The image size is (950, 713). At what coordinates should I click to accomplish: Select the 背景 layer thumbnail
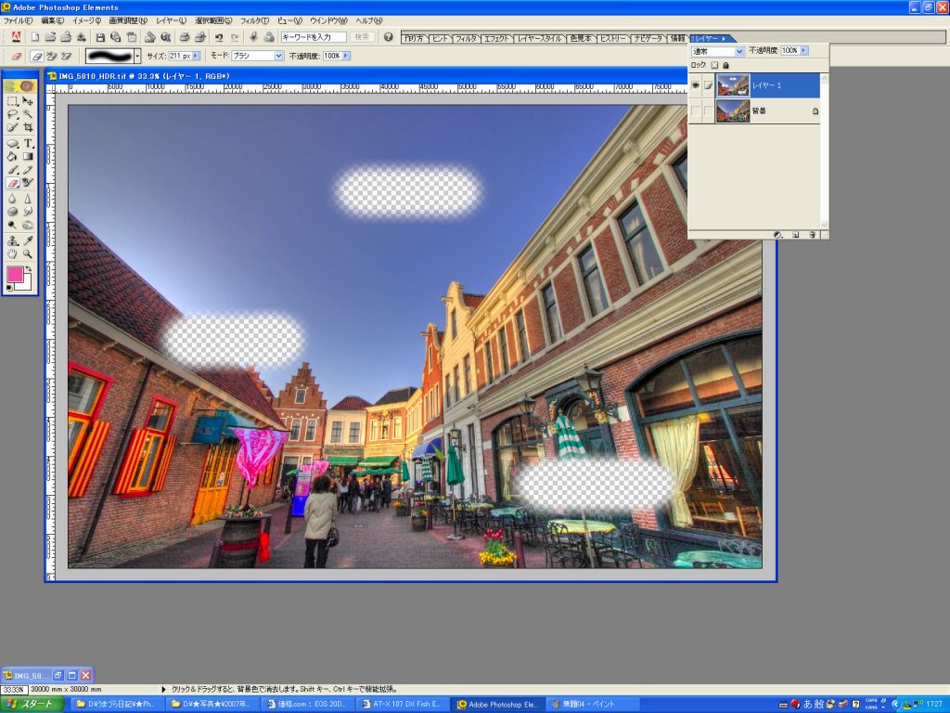(x=733, y=111)
